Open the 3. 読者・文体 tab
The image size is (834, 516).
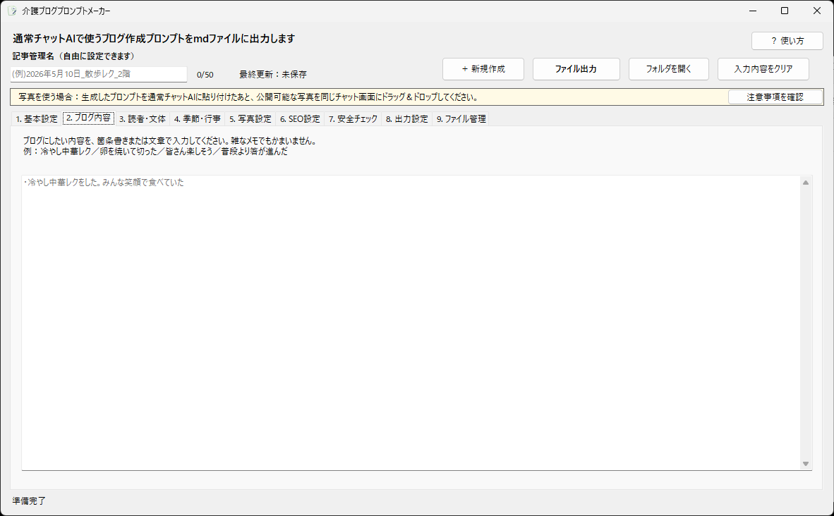click(143, 118)
